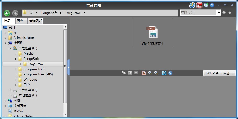Click the preview magnifier toolbar icon
238x119 pixels.
point(130,73)
